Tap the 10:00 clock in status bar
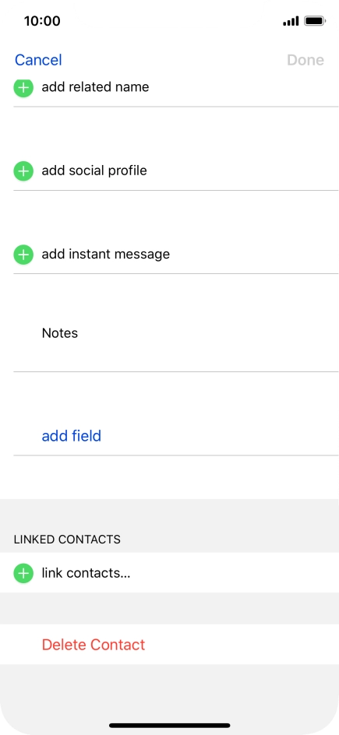Screen dimensions: 339x735 point(42,21)
